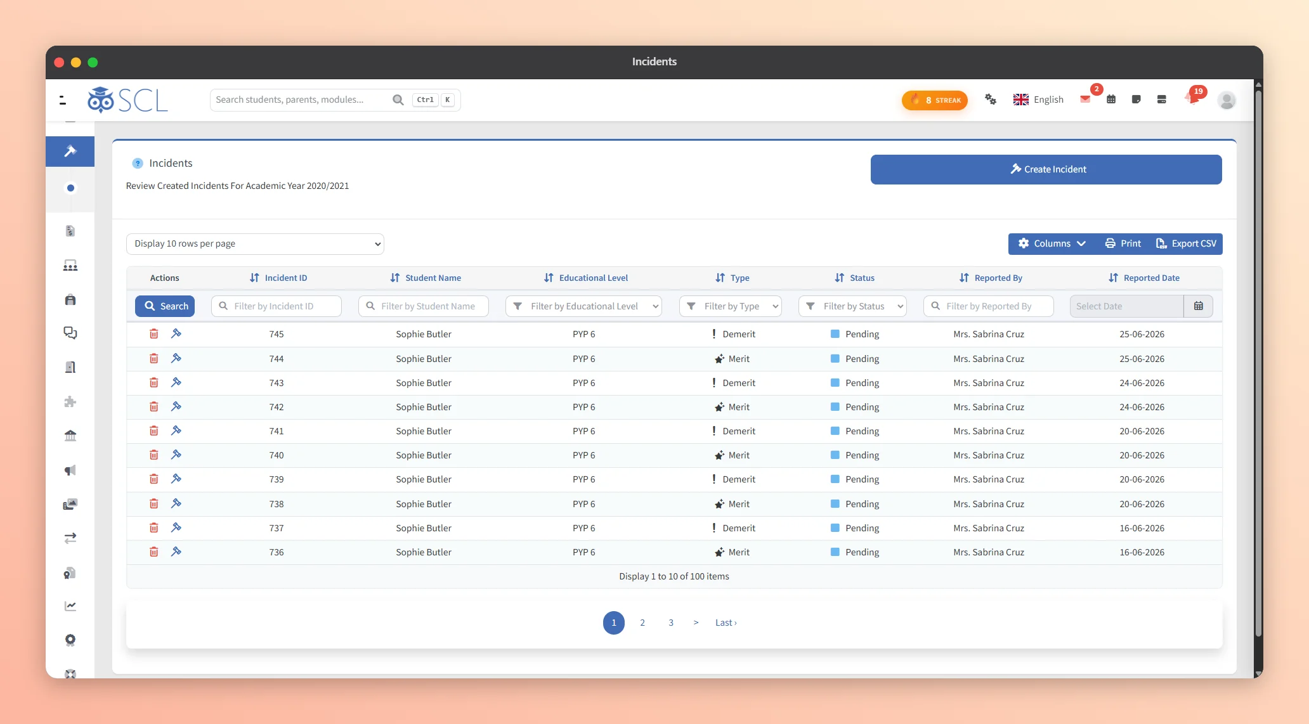Edit incident 736 using gavel icon
The height and width of the screenshot is (724, 1309).
[x=176, y=552]
